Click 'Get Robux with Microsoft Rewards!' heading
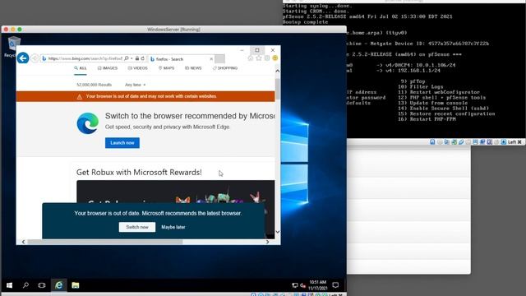526x296 pixels. point(139,172)
